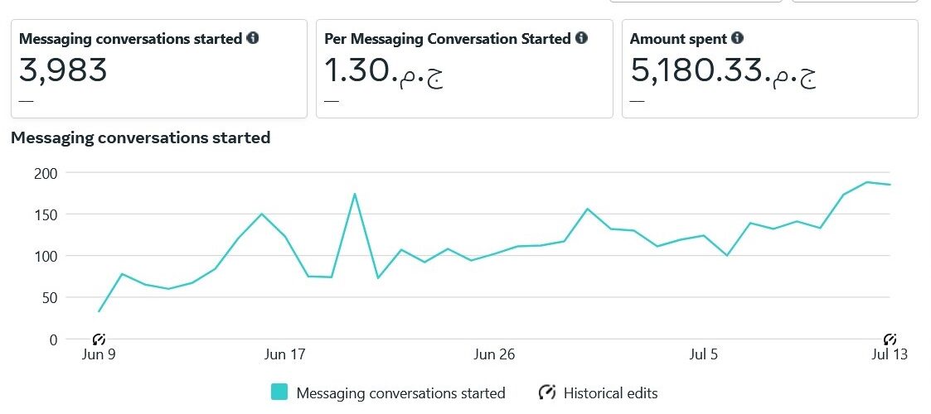The height and width of the screenshot is (414, 931).
Task: Click the Jun 26 date label on the axis
Action: click(x=494, y=355)
